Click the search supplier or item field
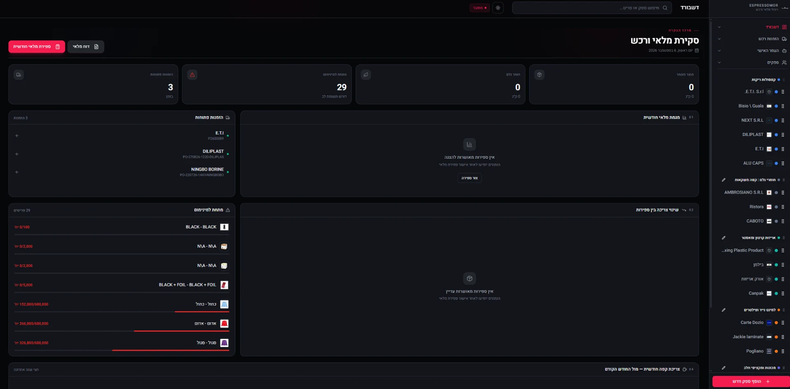 [592, 8]
